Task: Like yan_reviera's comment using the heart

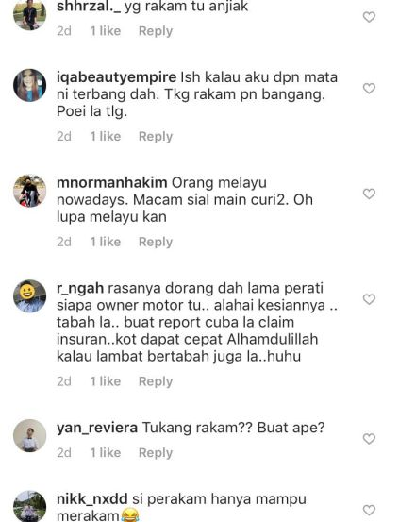Action: 369,439
